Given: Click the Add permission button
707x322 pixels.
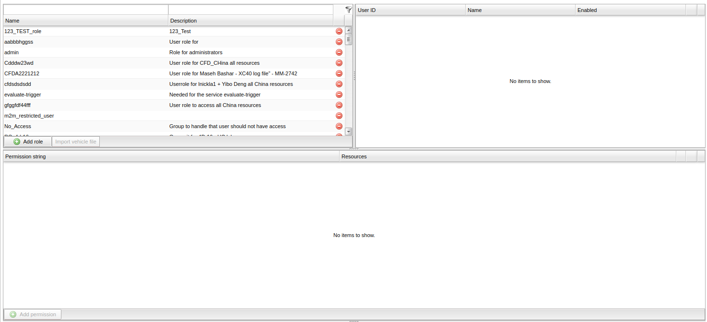Looking at the screenshot, I should pyautogui.click(x=33, y=314).
